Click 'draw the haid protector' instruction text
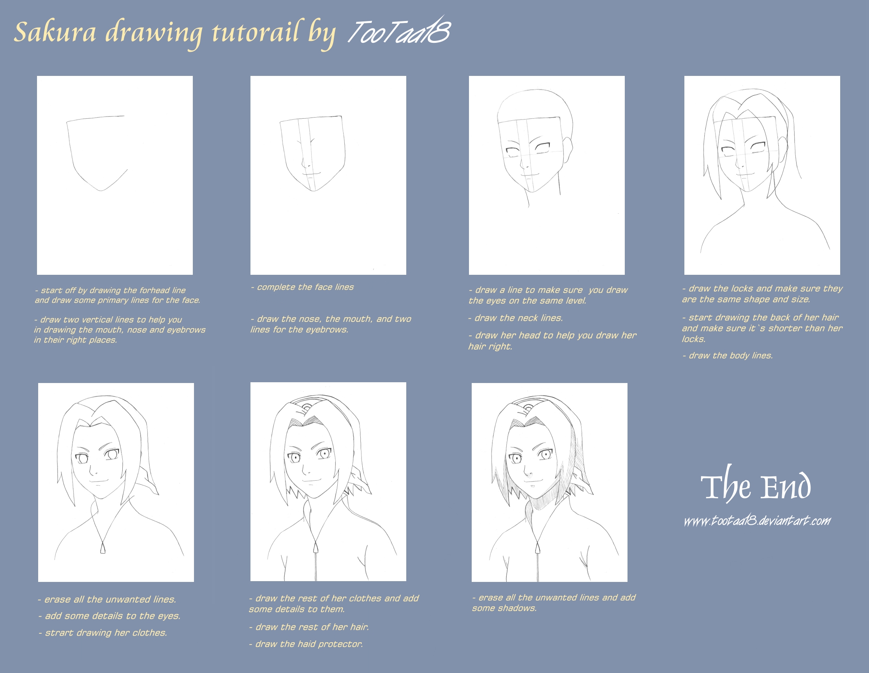Image resolution: width=869 pixels, height=673 pixels. pyautogui.click(x=306, y=644)
